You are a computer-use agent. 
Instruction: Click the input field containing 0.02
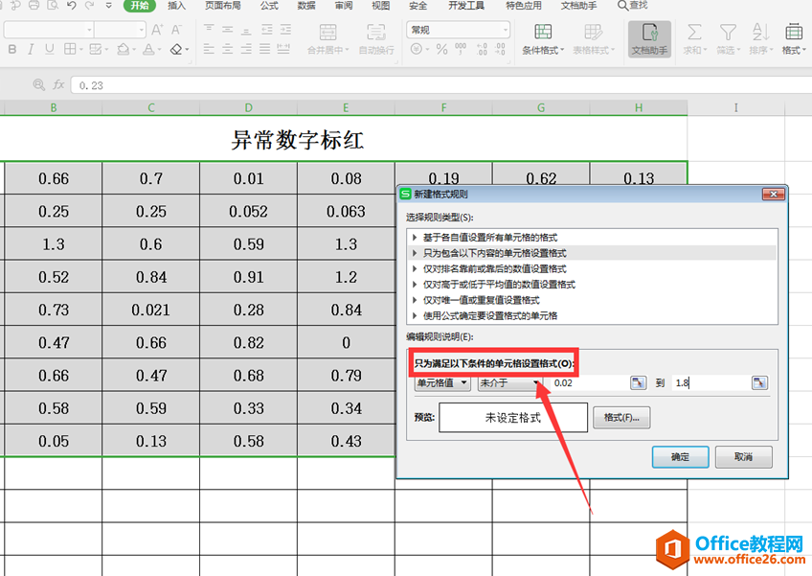pos(590,383)
